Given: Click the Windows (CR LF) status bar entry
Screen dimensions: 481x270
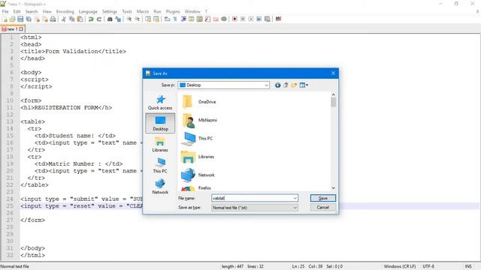Looking at the screenshot, I should (x=399, y=267).
